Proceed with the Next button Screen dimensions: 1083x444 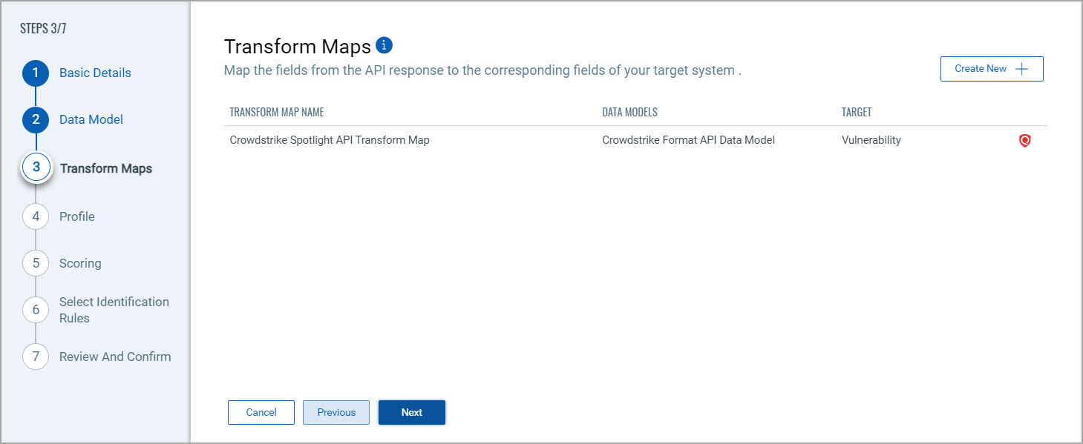click(412, 413)
